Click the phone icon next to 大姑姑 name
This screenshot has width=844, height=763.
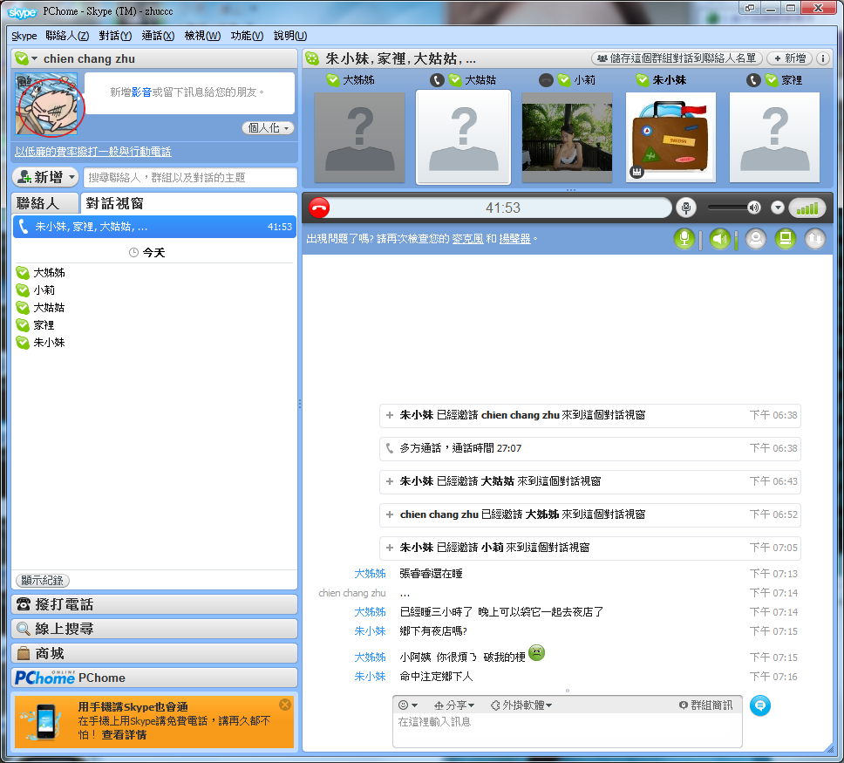pyautogui.click(x=437, y=80)
